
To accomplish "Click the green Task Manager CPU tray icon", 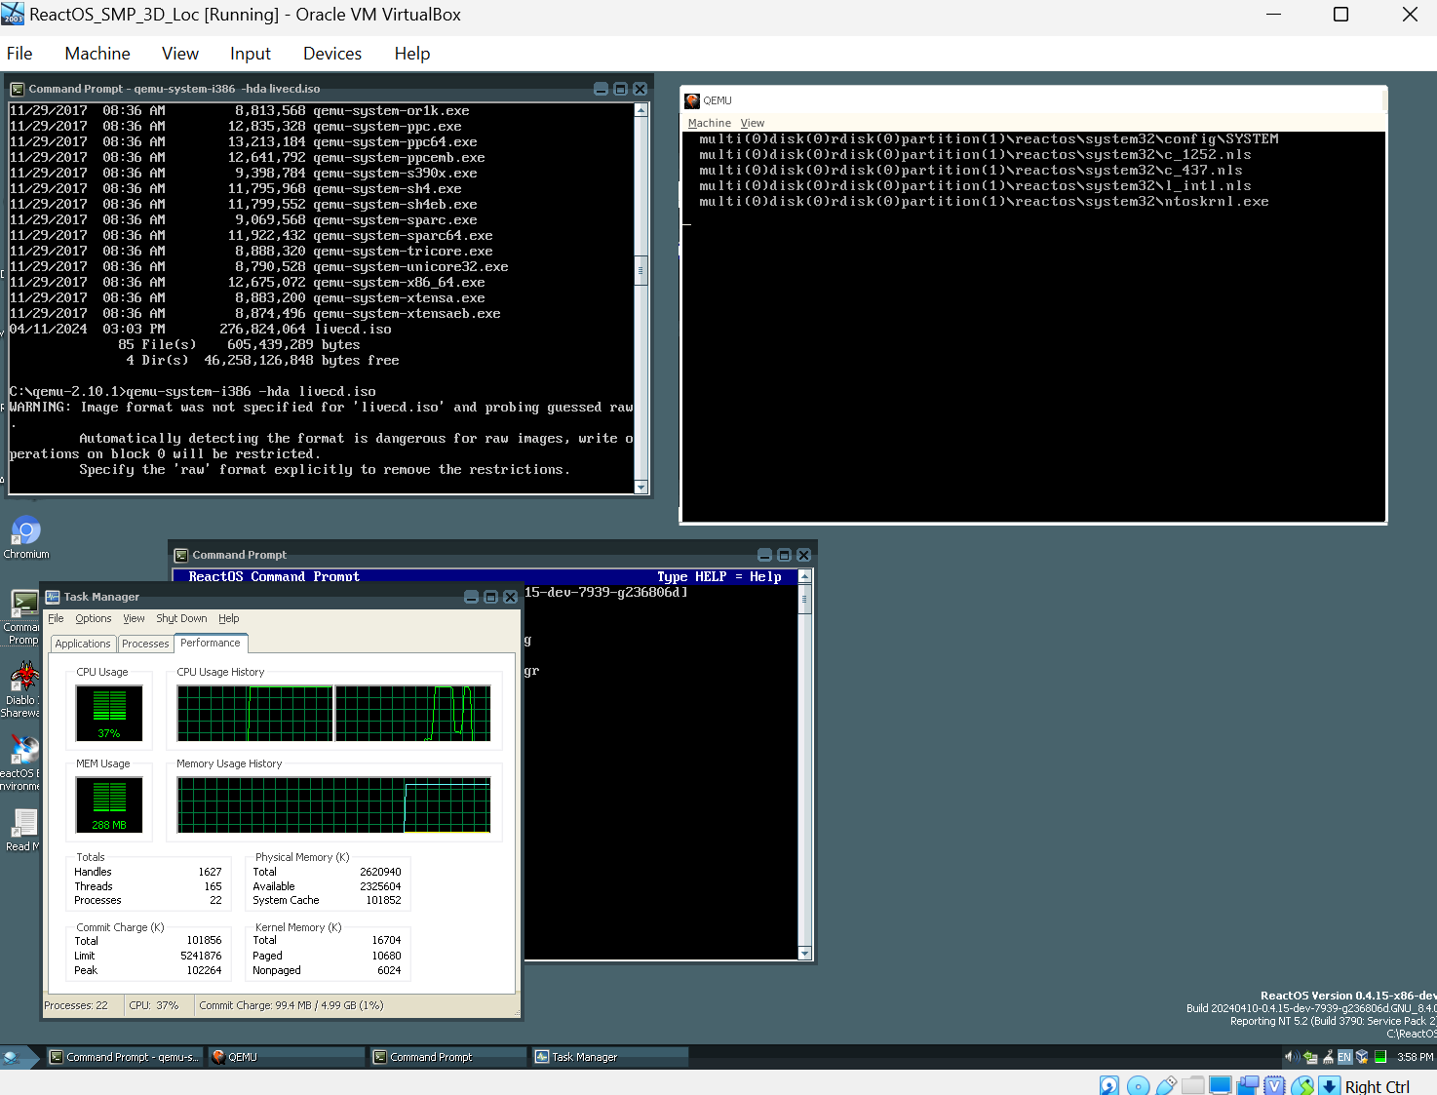I will tap(1380, 1057).
